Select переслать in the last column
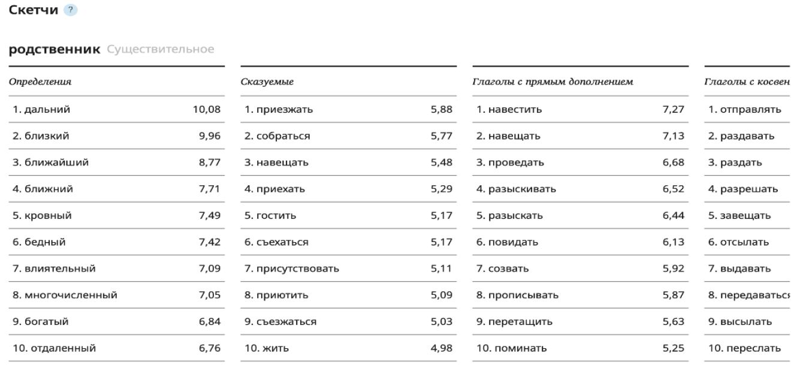This screenshot has height=368, width=797. pos(753,348)
